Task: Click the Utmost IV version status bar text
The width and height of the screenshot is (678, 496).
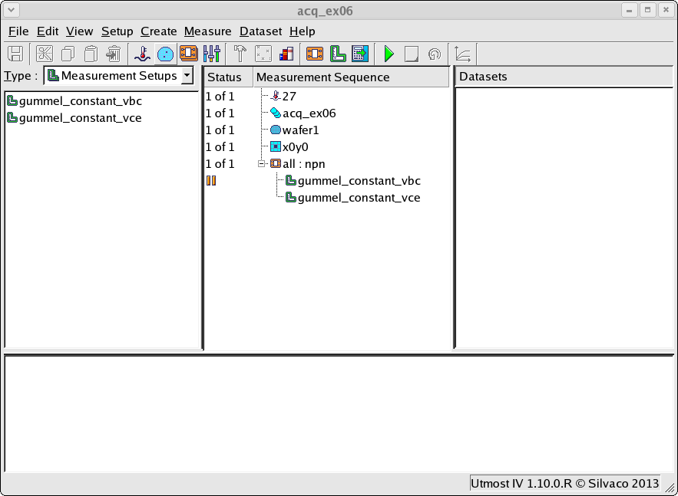Action: 564,484
